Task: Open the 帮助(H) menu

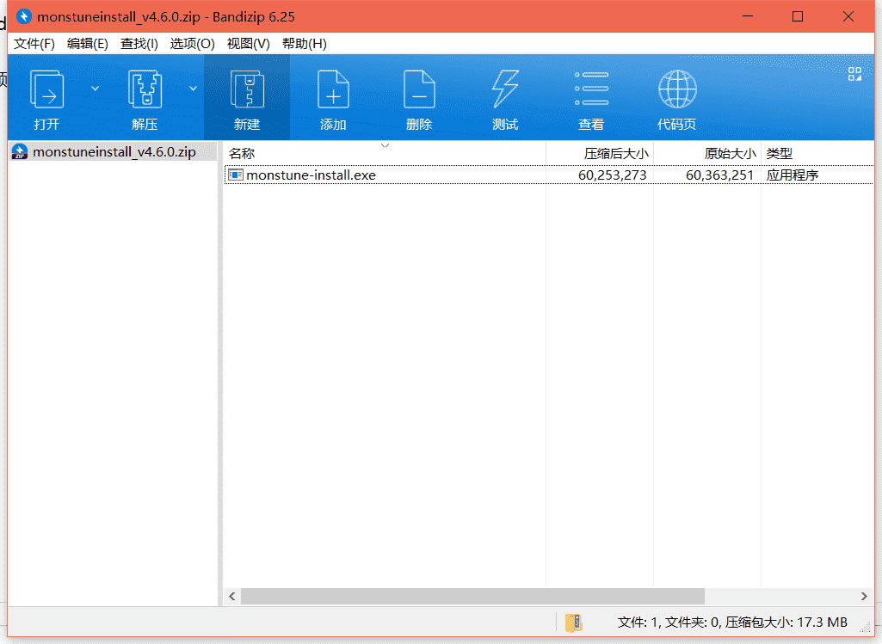Action: point(305,44)
